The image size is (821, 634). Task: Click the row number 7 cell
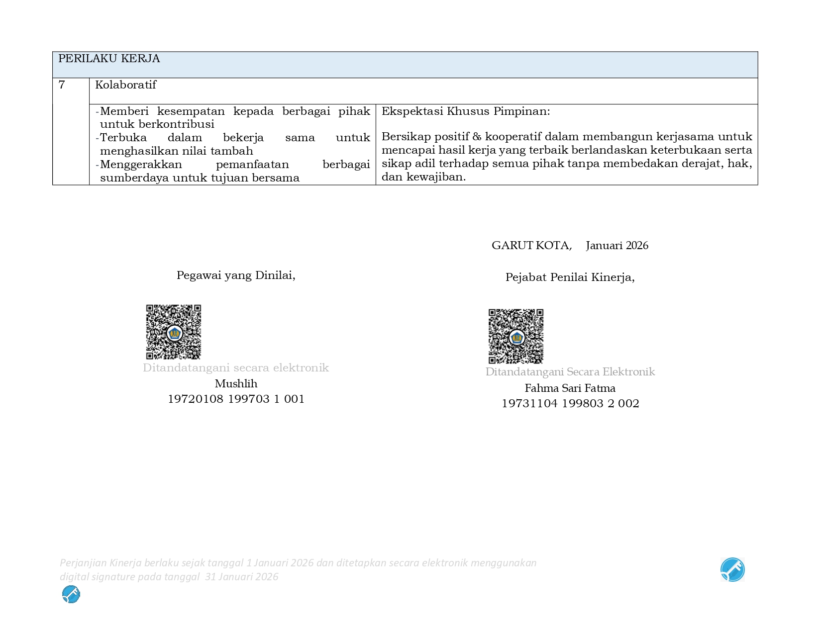[62, 85]
